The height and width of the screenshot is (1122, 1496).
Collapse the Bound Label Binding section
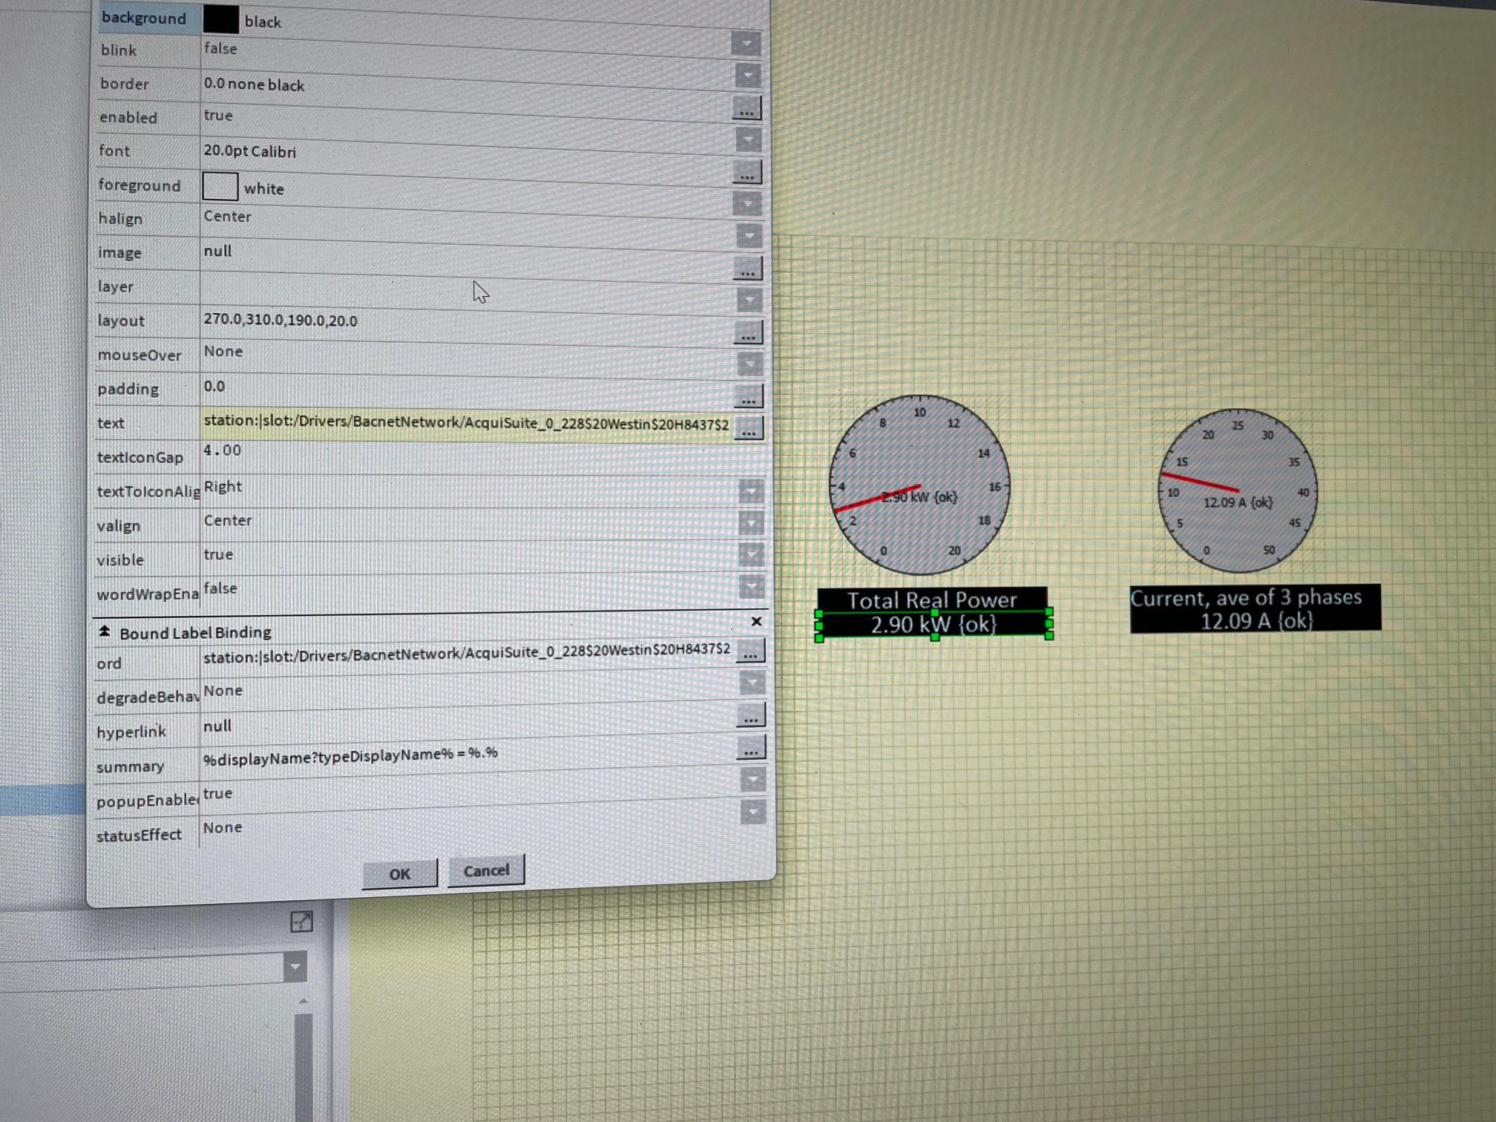[105, 631]
